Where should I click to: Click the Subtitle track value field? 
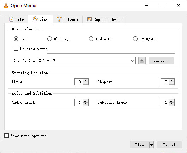[x=165, y=102]
